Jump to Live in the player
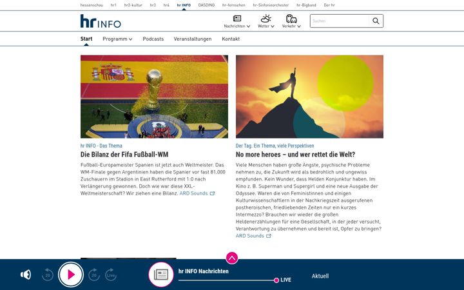464x290 pixels. pos(111,275)
